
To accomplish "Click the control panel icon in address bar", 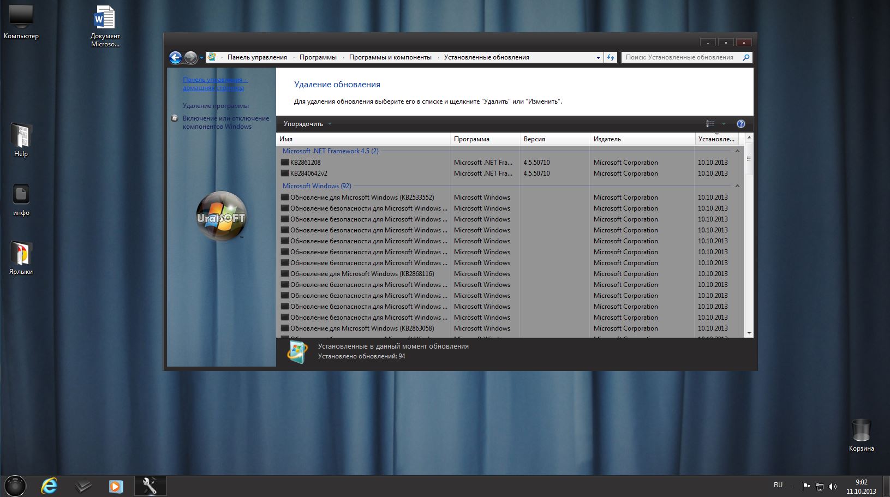I will [x=212, y=57].
